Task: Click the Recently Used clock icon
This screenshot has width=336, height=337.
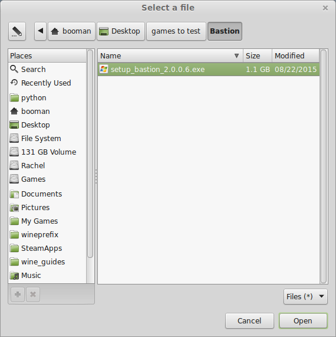Action: 14,83
